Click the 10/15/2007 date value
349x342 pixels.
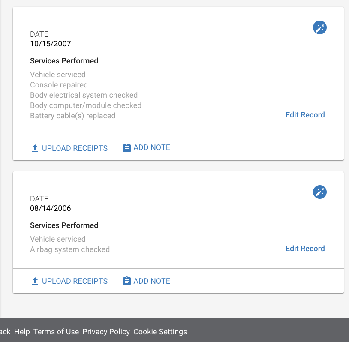[x=51, y=44]
